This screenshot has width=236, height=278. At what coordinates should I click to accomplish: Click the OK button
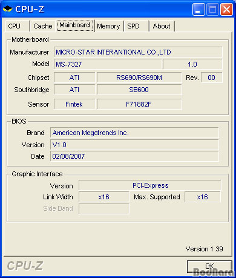(209, 266)
